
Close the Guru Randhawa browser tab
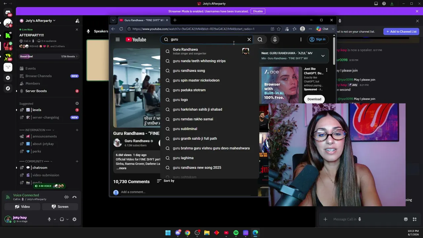coord(167,20)
